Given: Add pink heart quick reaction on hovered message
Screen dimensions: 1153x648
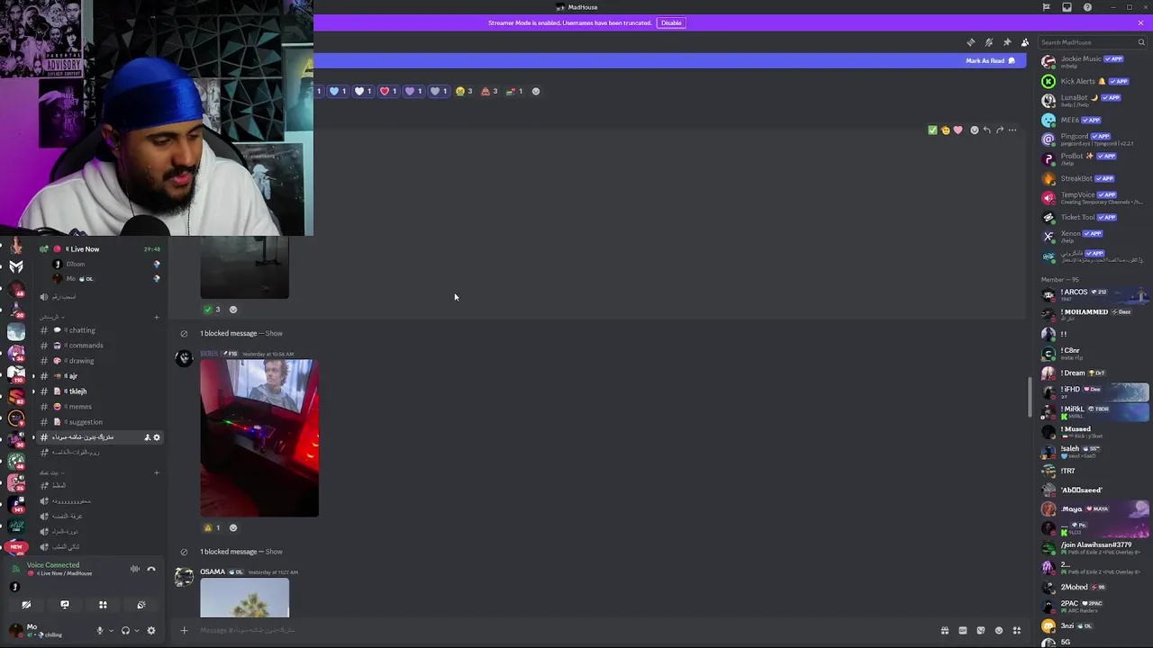Looking at the screenshot, I should point(958,130).
